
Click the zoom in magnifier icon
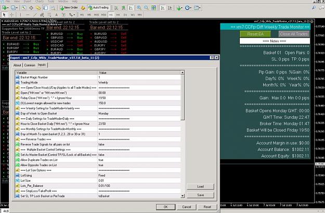click(139, 8)
